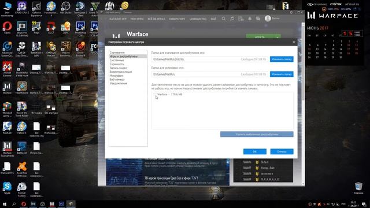Open the user profile avatar
Image resolution: width=370 pixels, height=208 pixels.
pos(268,18)
